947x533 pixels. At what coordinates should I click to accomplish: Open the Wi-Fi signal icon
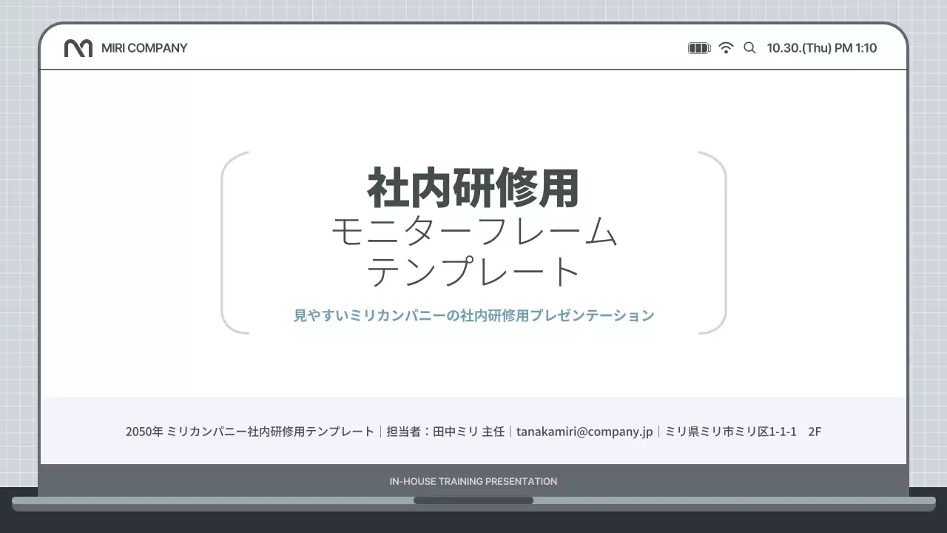(x=727, y=47)
